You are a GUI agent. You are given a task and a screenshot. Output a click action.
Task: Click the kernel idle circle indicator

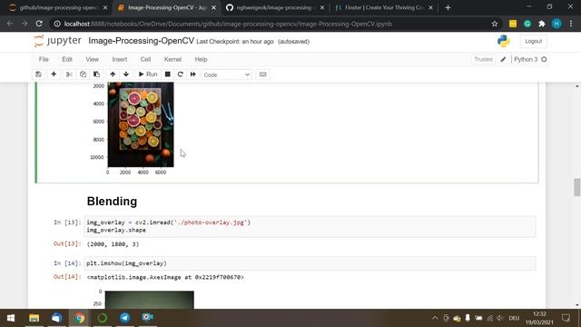[x=544, y=59]
